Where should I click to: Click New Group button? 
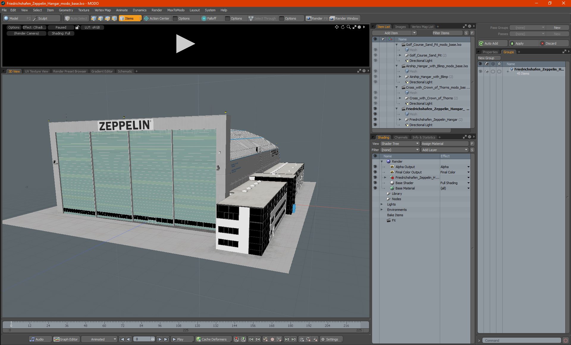point(489,58)
